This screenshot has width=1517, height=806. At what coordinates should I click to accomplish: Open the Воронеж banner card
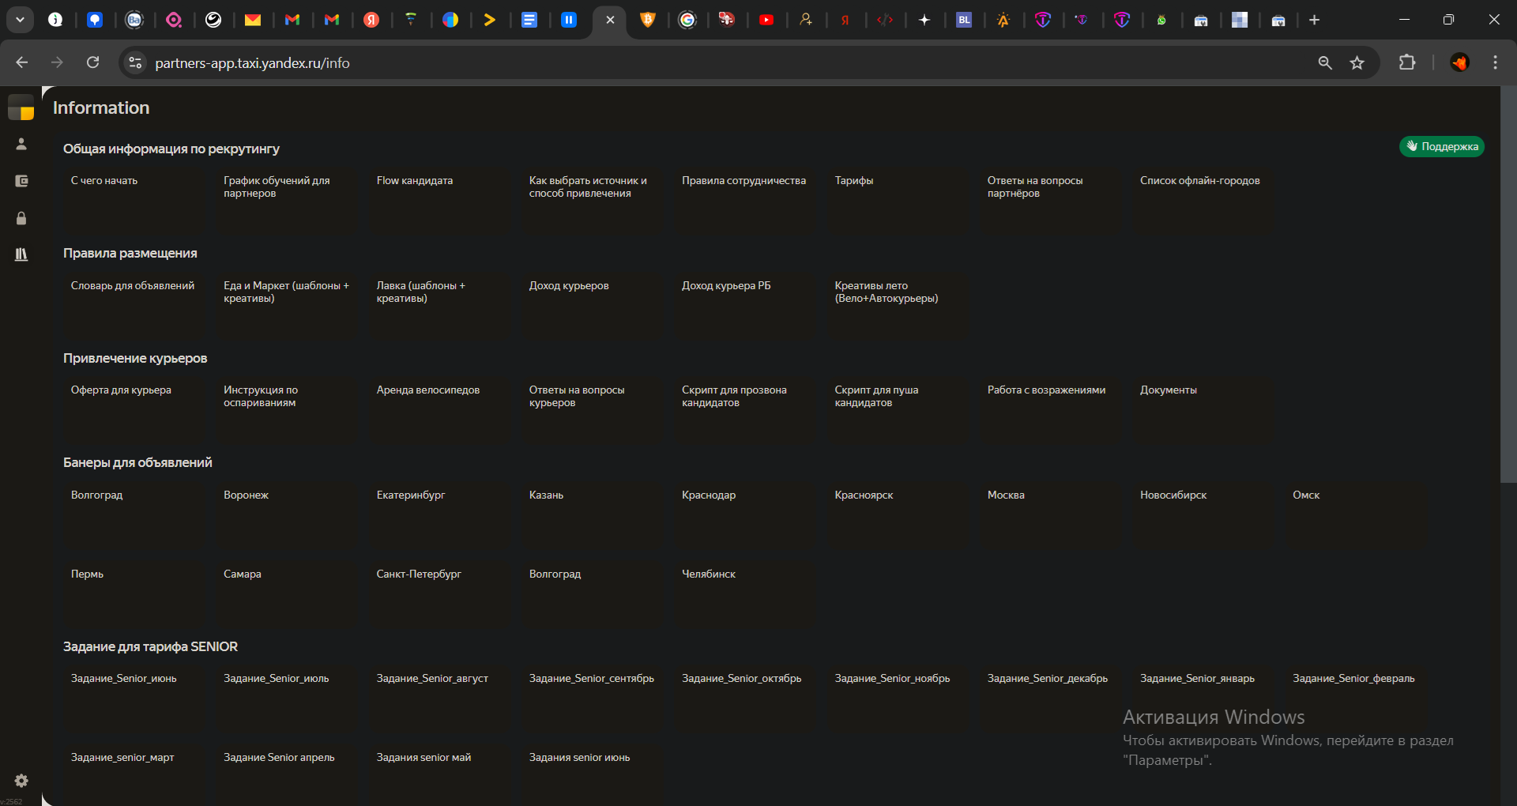tap(286, 514)
